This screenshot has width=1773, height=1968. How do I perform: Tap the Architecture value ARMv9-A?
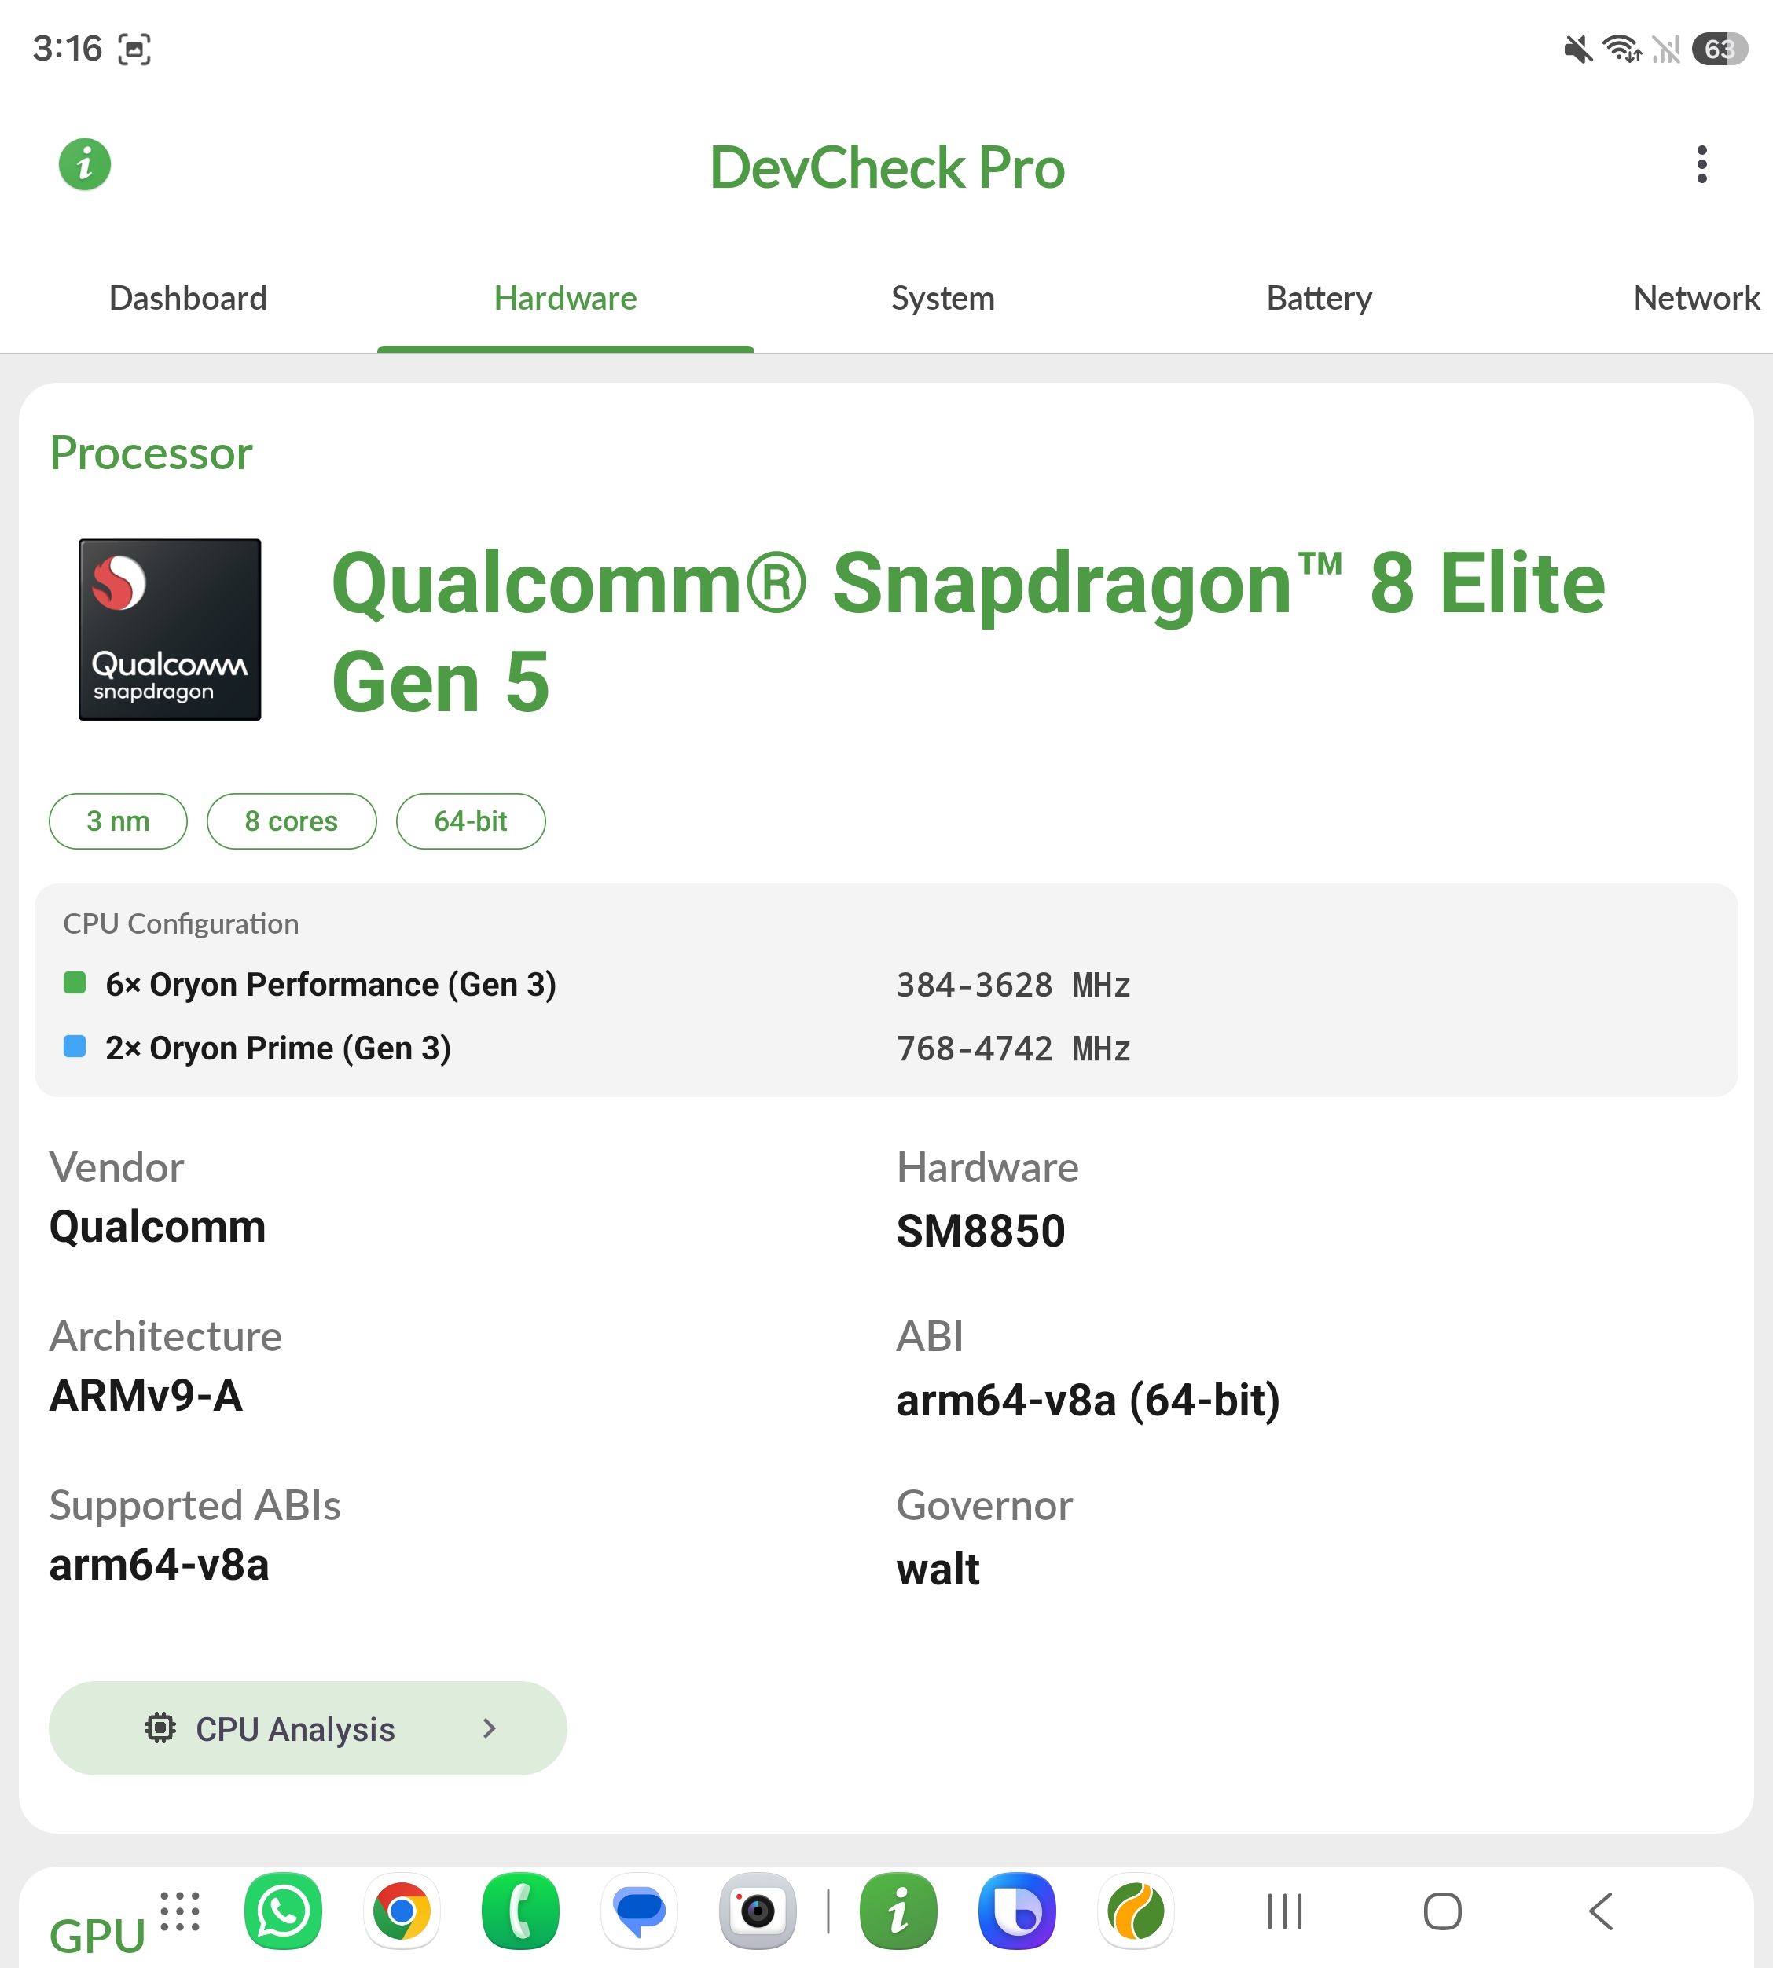[146, 1395]
